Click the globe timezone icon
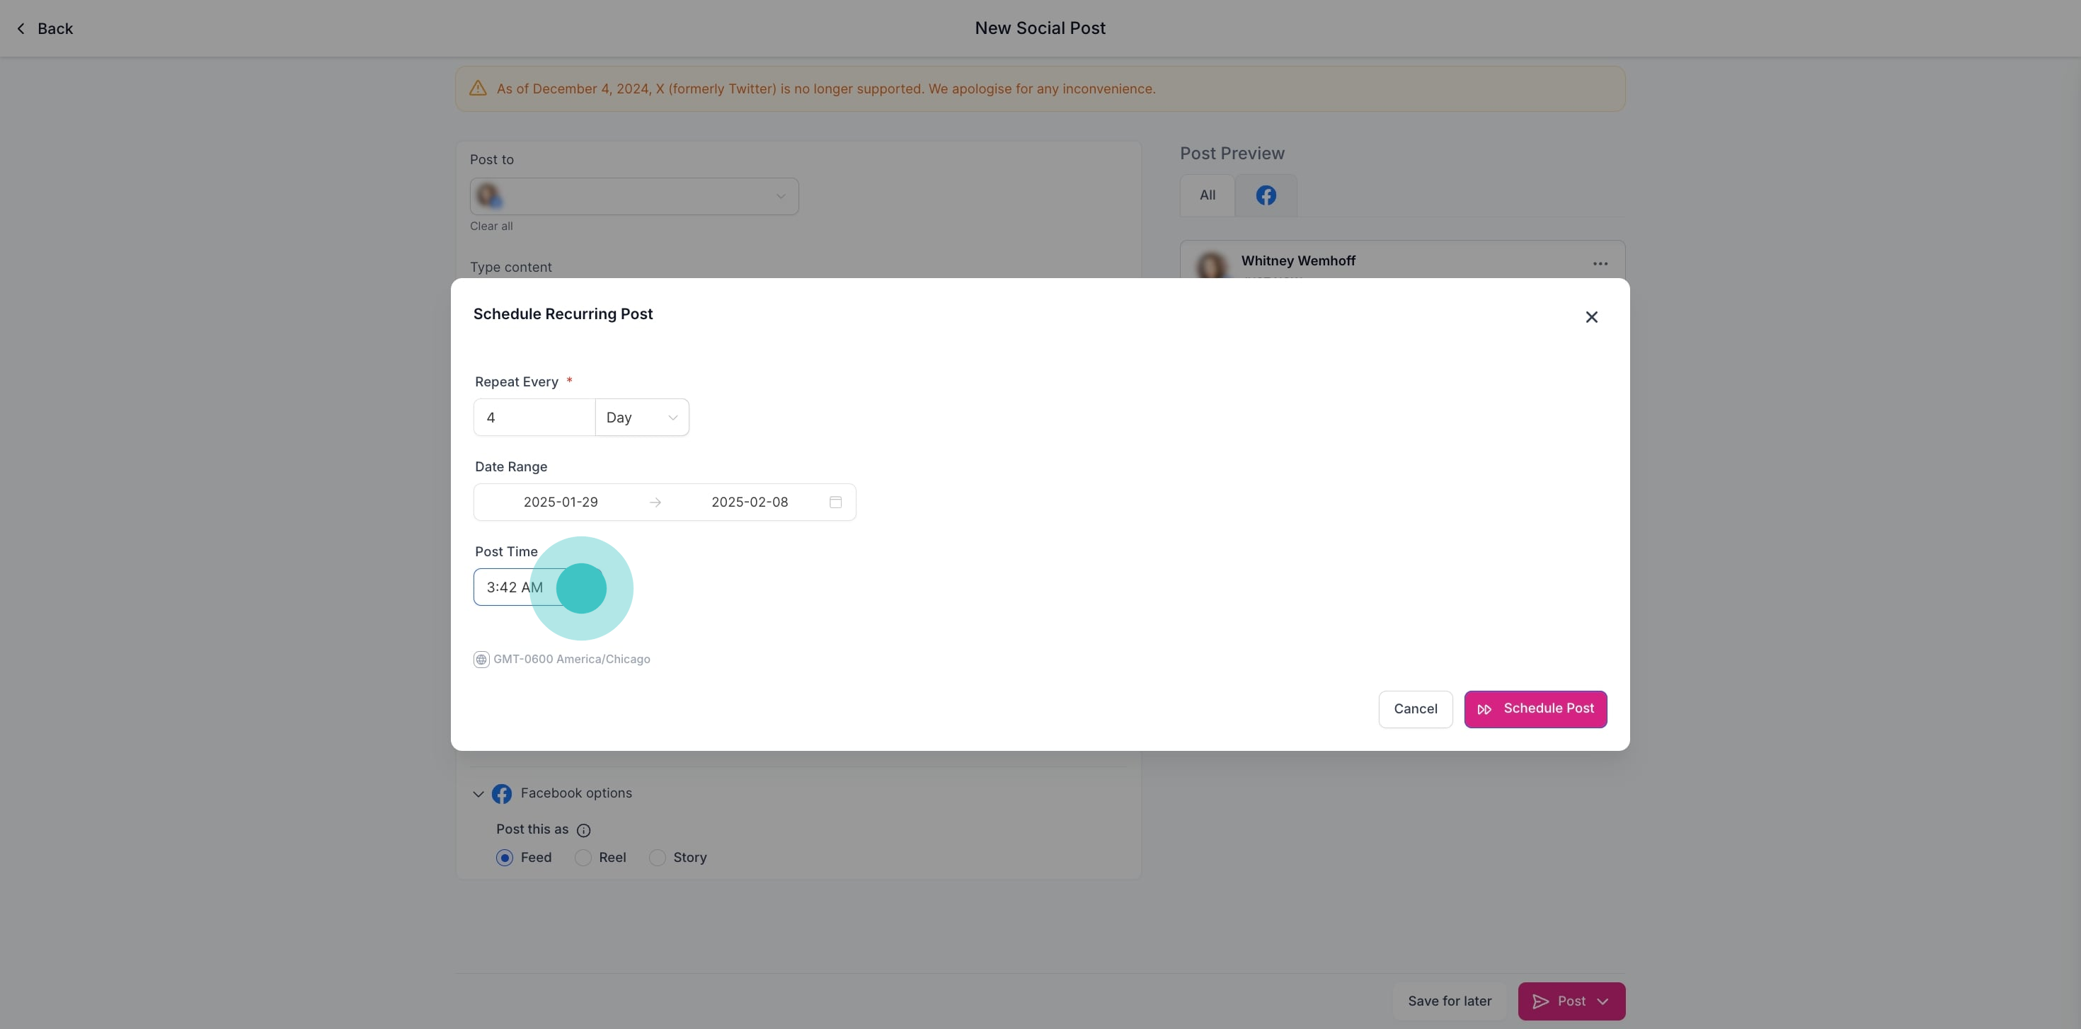 pos(481,659)
